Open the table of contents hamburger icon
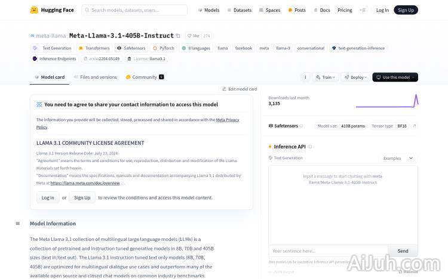 pyautogui.click(x=18, y=224)
